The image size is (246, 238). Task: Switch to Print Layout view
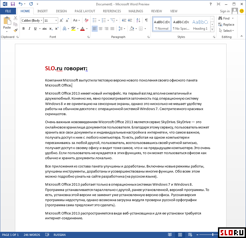coord(180,235)
